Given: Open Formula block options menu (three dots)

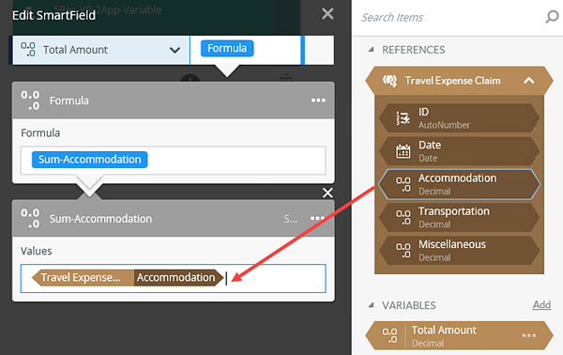Looking at the screenshot, I should pyautogui.click(x=318, y=100).
